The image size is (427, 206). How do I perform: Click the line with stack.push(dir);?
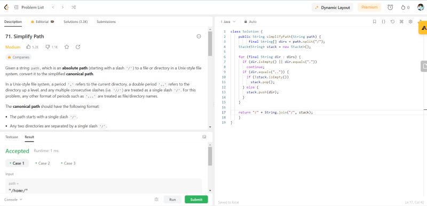point(263,92)
